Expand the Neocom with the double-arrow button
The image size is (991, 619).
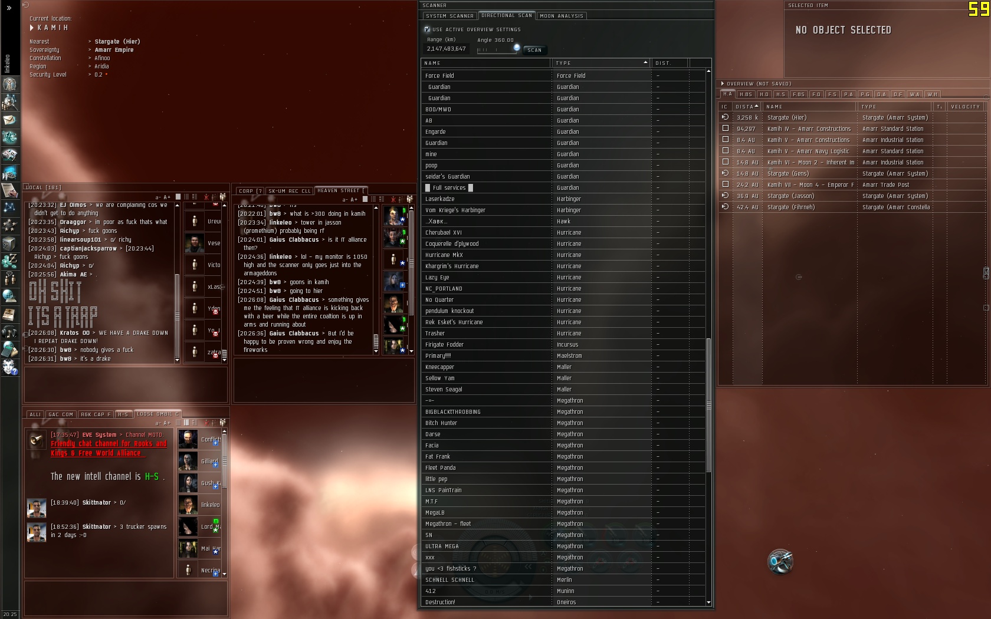click(9, 8)
